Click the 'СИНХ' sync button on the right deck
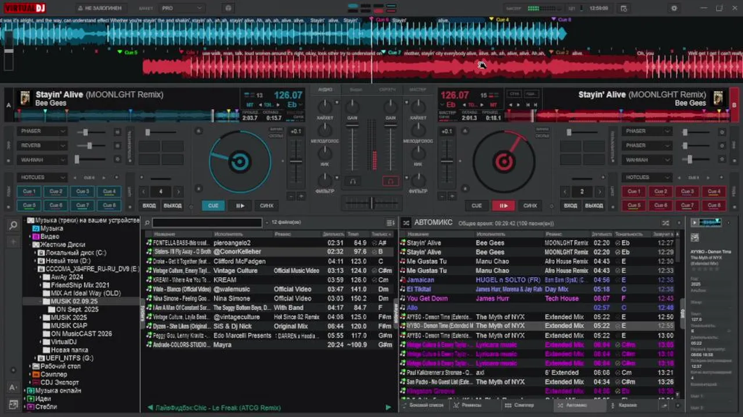The image size is (743, 417). coord(530,206)
